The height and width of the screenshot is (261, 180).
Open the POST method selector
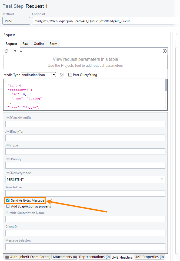[x=16, y=21]
